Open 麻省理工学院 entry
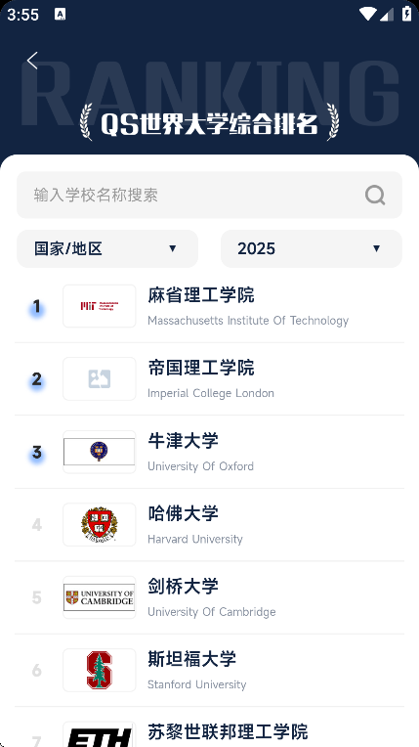Image resolution: width=419 pixels, height=747 pixels. point(209,306)
